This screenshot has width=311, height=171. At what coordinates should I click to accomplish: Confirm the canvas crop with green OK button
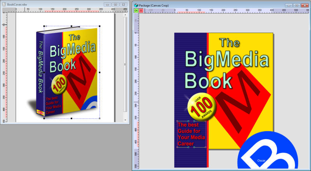(136, 11)
